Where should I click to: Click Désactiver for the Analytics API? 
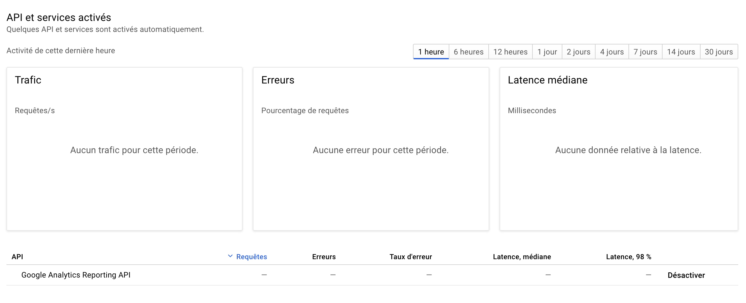point(686,275)
